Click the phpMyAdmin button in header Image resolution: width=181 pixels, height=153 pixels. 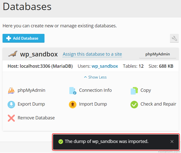158,54
